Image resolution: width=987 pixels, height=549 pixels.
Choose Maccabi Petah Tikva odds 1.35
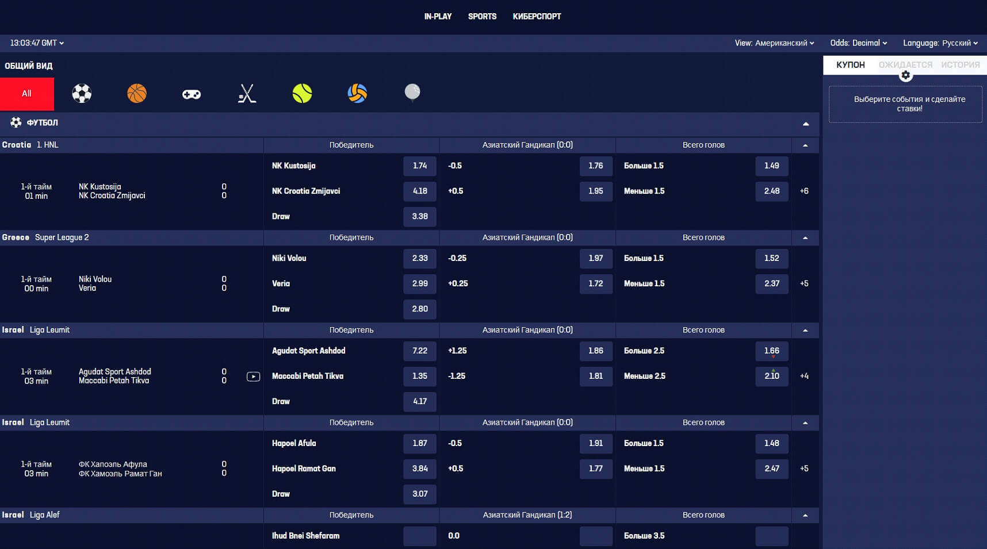(x=420, y=377)
